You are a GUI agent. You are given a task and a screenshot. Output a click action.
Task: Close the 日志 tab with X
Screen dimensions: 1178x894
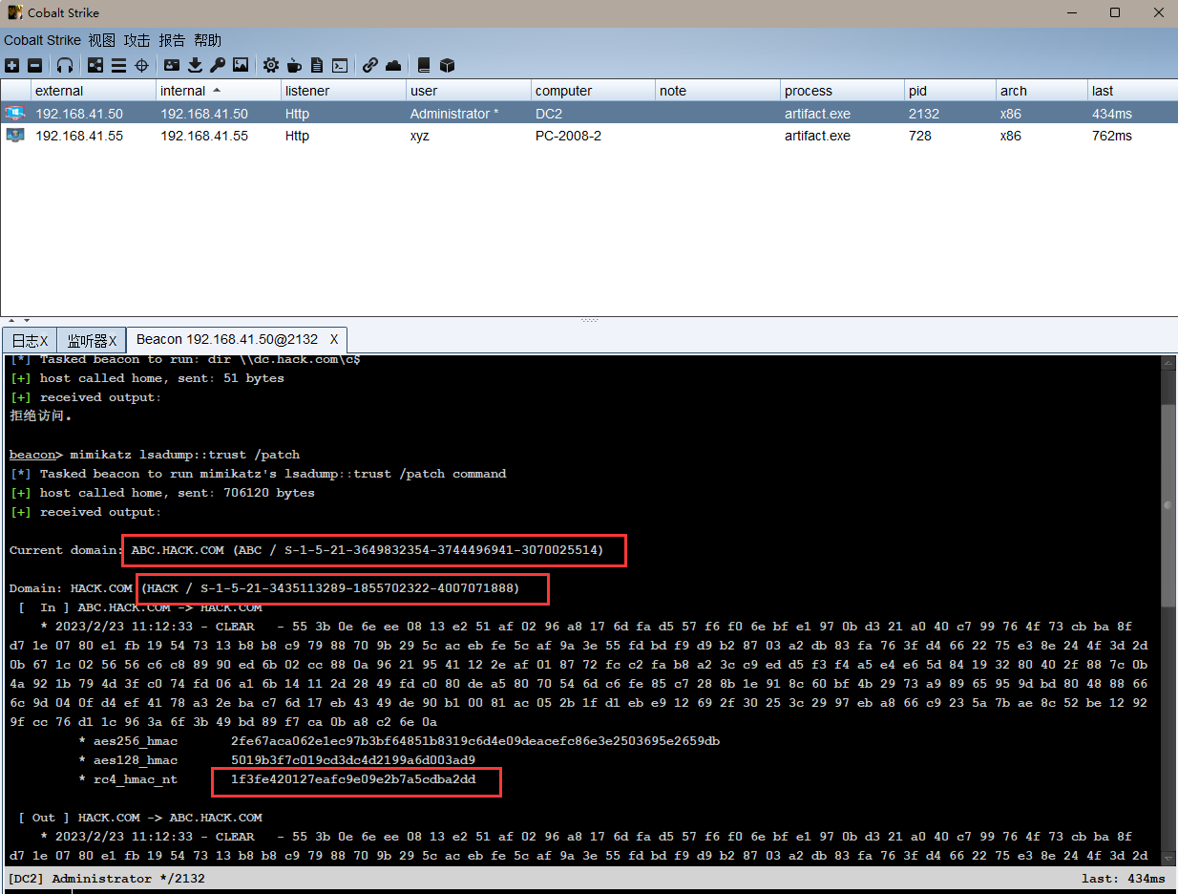[44, 341]
